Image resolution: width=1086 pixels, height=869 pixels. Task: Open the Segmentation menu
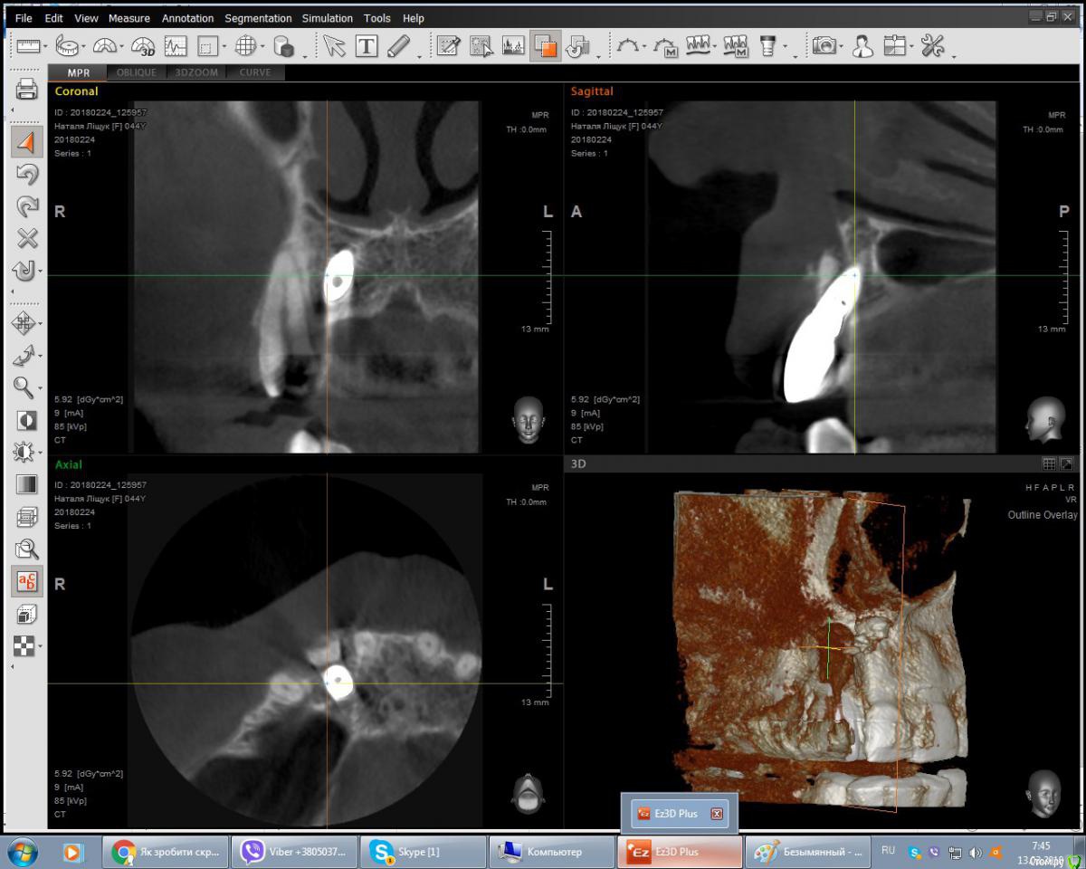[x=258, y=18]
